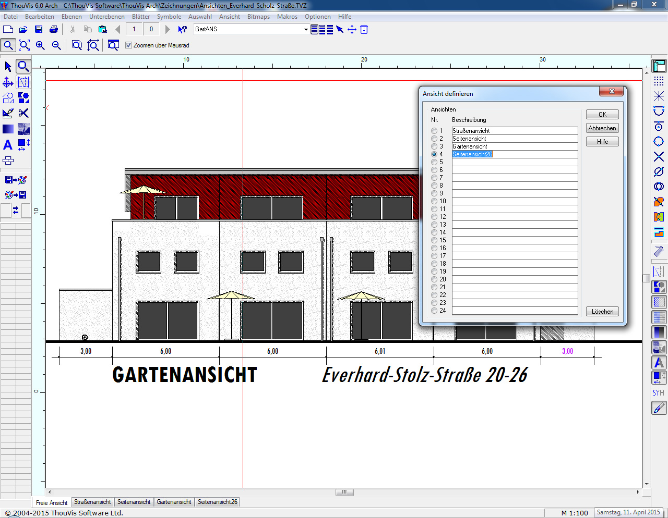The height and width of the screenshot is (518, 668).
Task: Switch to the Straßenansicht tab
Action: (92, 502)
